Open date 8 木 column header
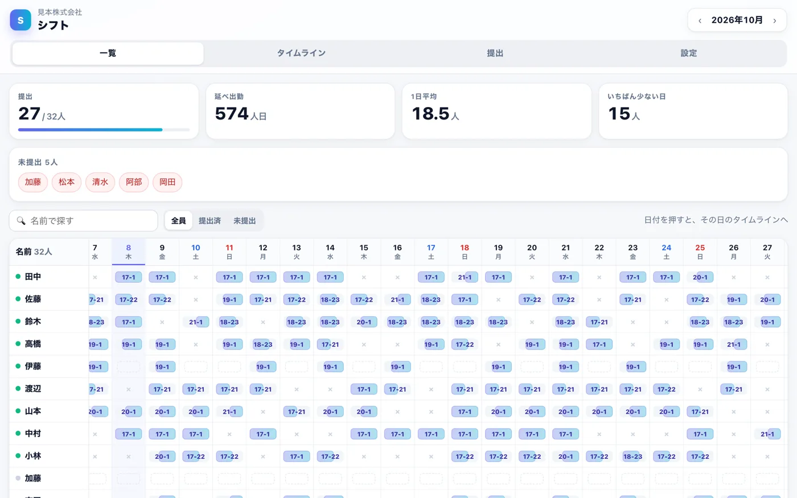 click(129, 252)
